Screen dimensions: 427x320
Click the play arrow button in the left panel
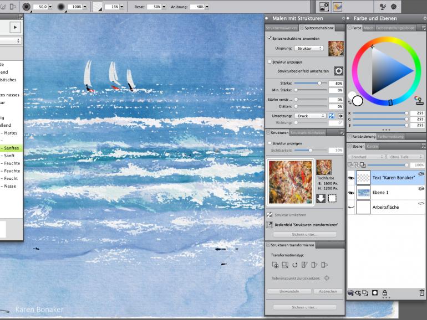(16, 27)
